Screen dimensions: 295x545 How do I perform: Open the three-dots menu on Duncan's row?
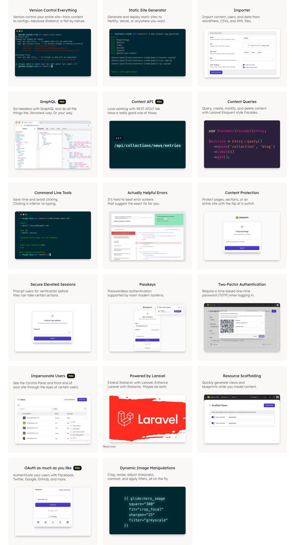tap(84, 418)
